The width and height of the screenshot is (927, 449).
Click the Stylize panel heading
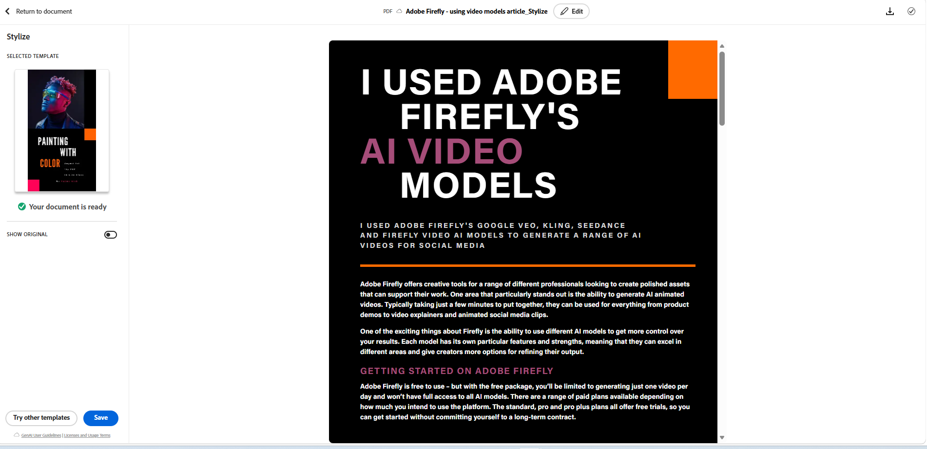click(x=19, y=37)
